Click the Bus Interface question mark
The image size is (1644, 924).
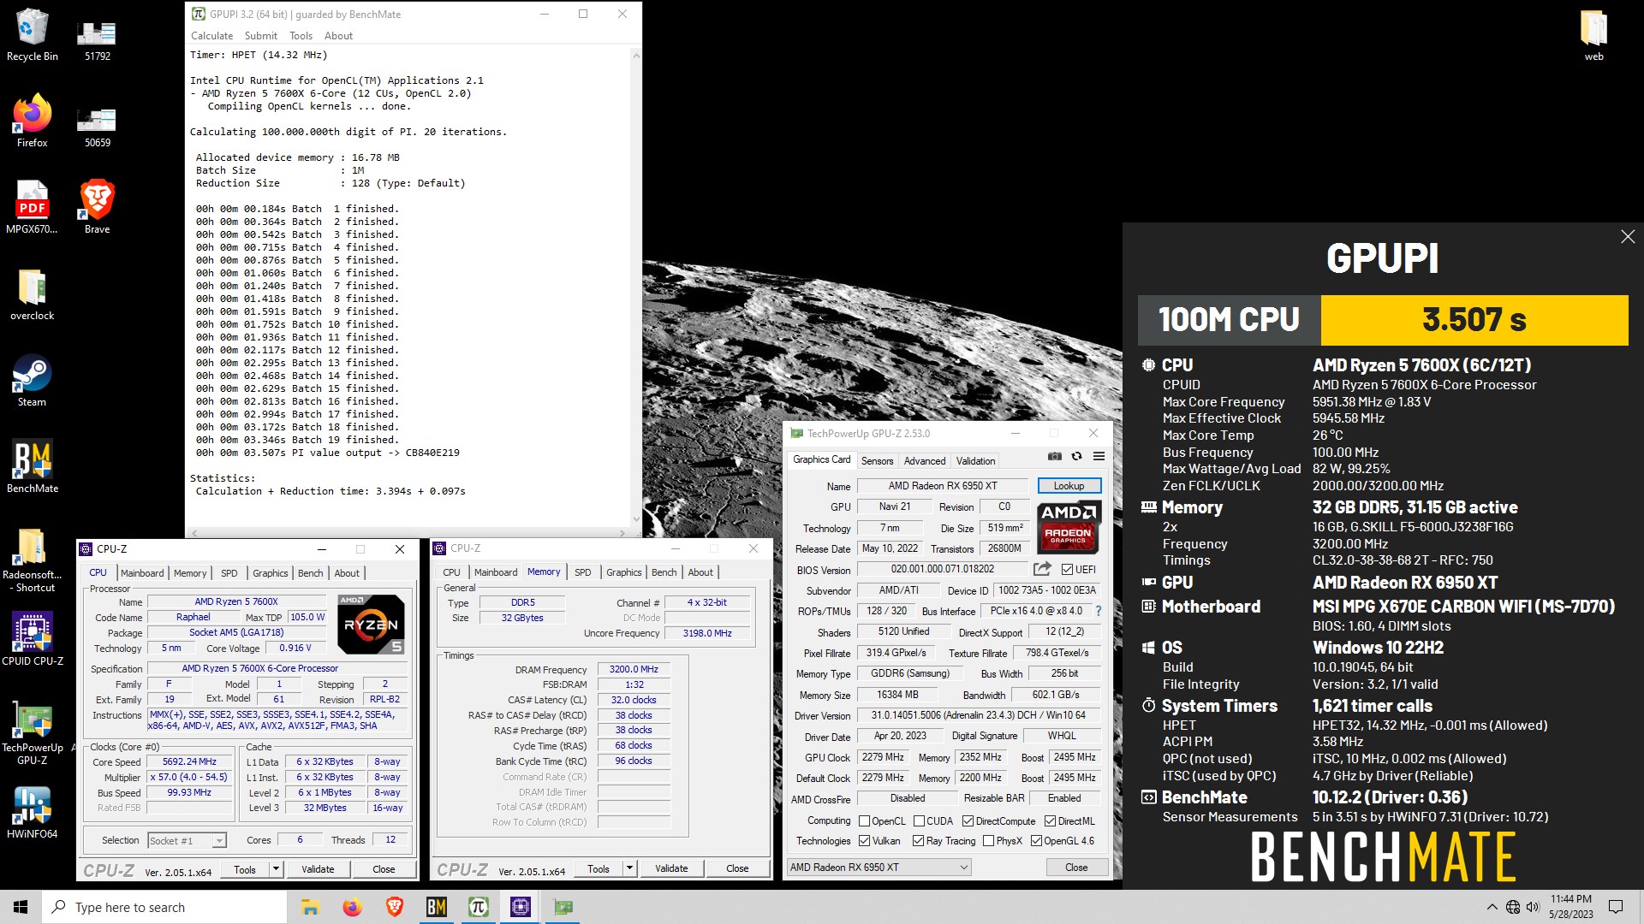1098,611
